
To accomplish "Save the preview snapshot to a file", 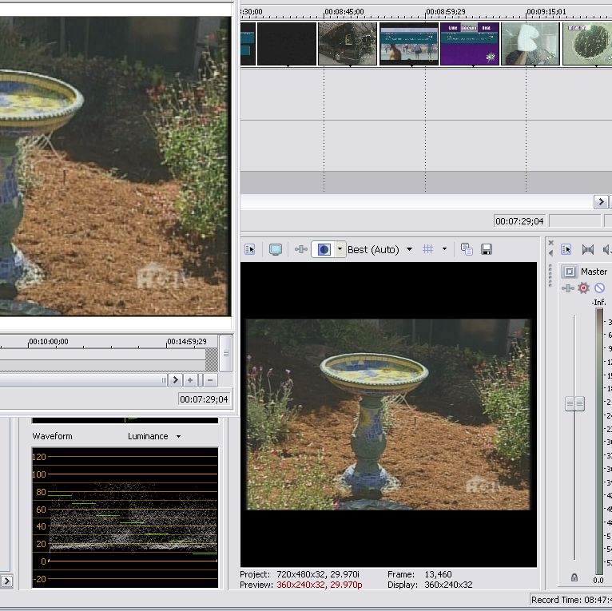I will click(487, 249).
